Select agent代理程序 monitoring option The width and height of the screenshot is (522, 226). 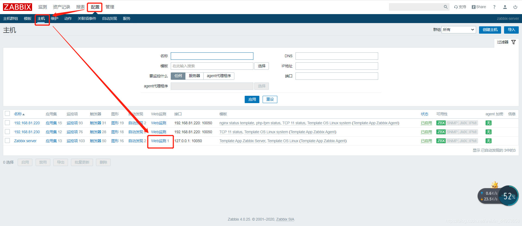coord(219,76)
